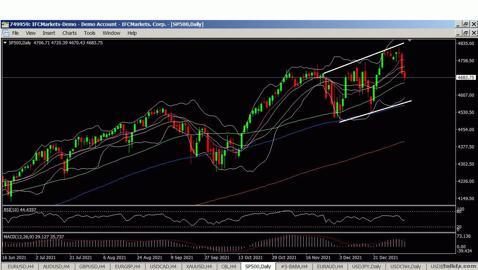
Task: Select the lower white channel trendline
Action: coord(375,111)
